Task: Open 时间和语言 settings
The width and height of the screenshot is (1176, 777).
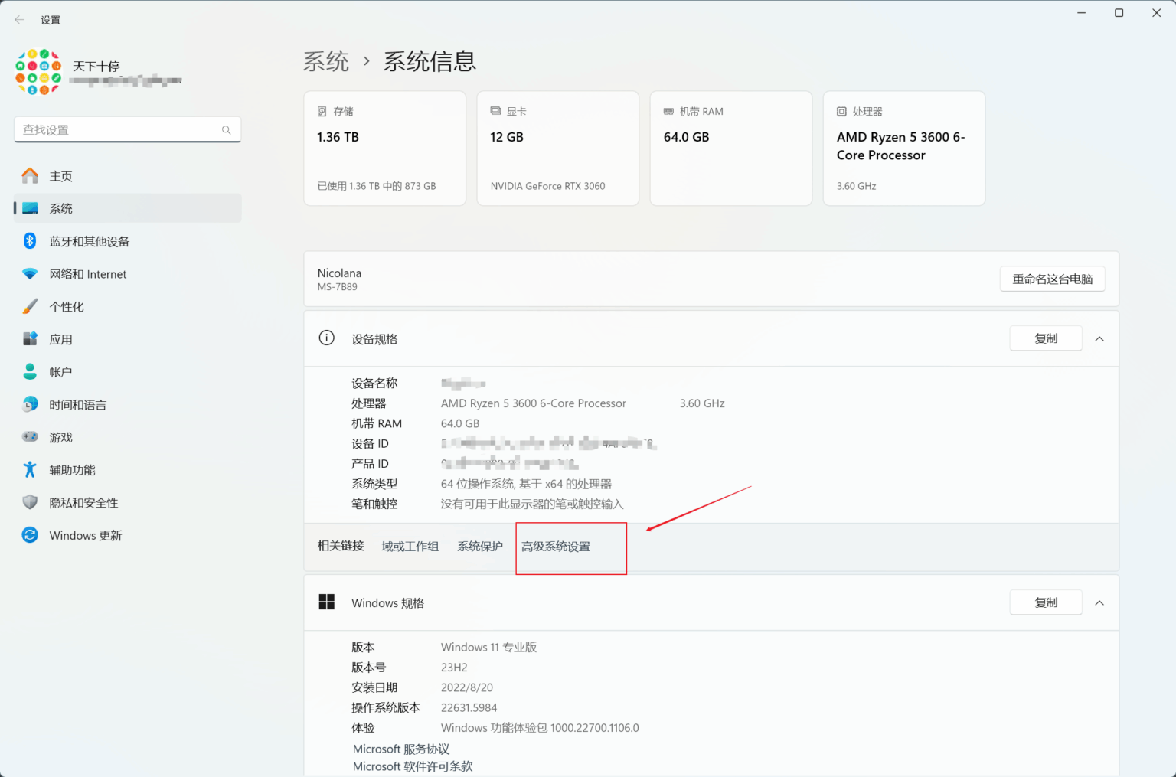Action: pos(79,404)
